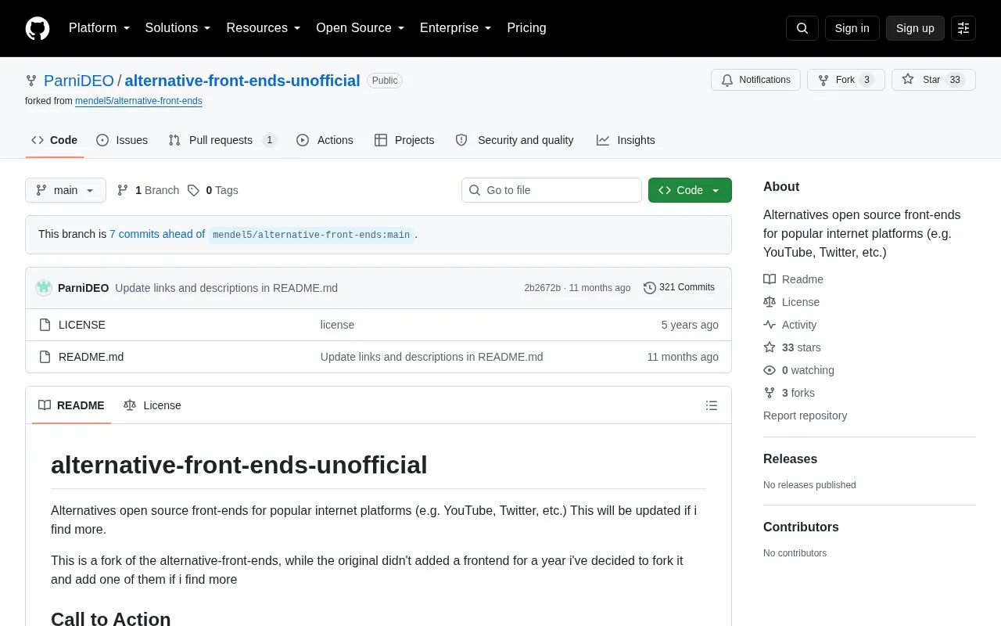Click the eye icon beside 0 watching
This screenshot has height=626, width=1001.
[770, 370]
